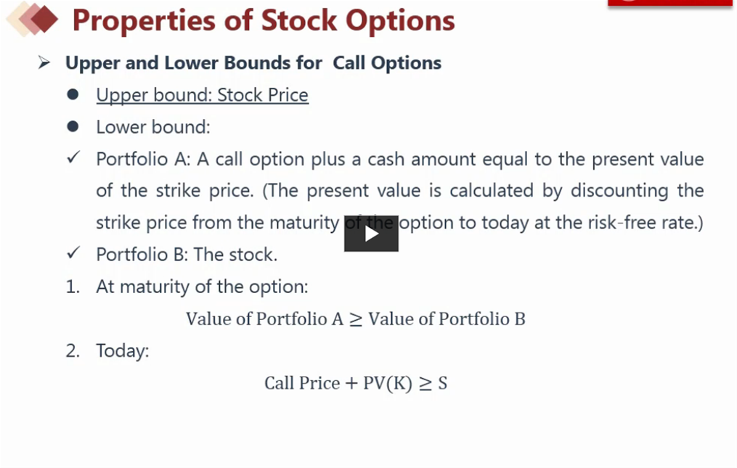Click the round bullet next to "Upper bound"
This screenshot has height=468, width=737.
[x=73, y=94]
